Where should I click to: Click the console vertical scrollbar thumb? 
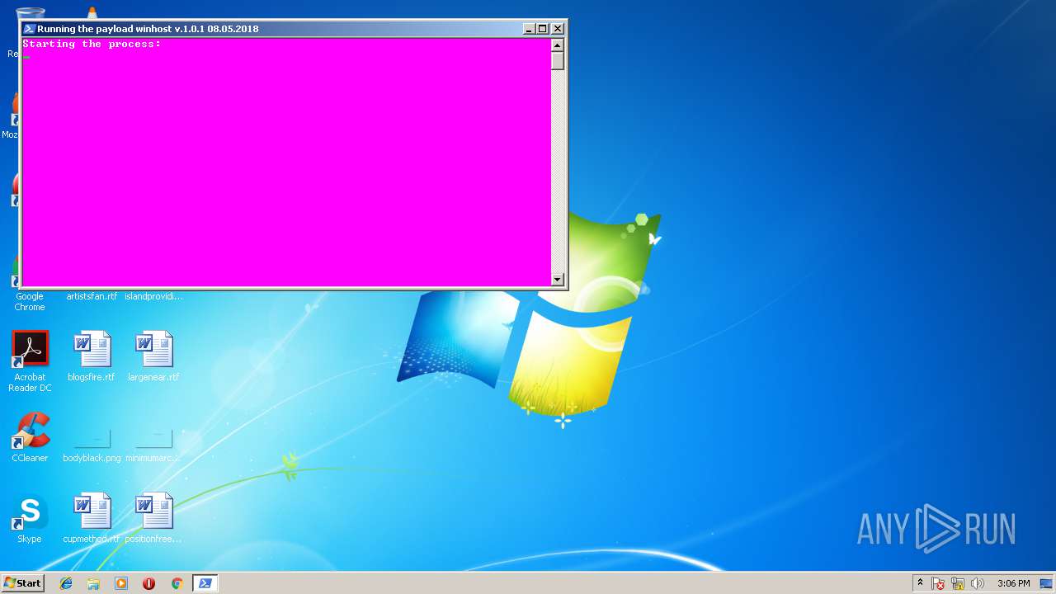558,61
